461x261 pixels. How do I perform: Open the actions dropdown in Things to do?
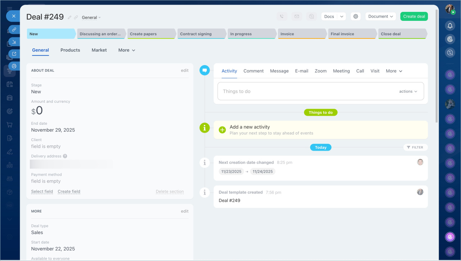pos(408,91)
